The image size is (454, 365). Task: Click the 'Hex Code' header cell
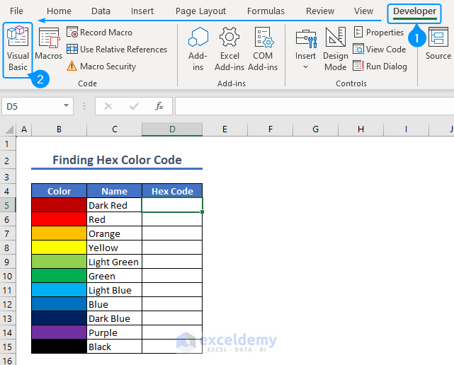point(172,191)
